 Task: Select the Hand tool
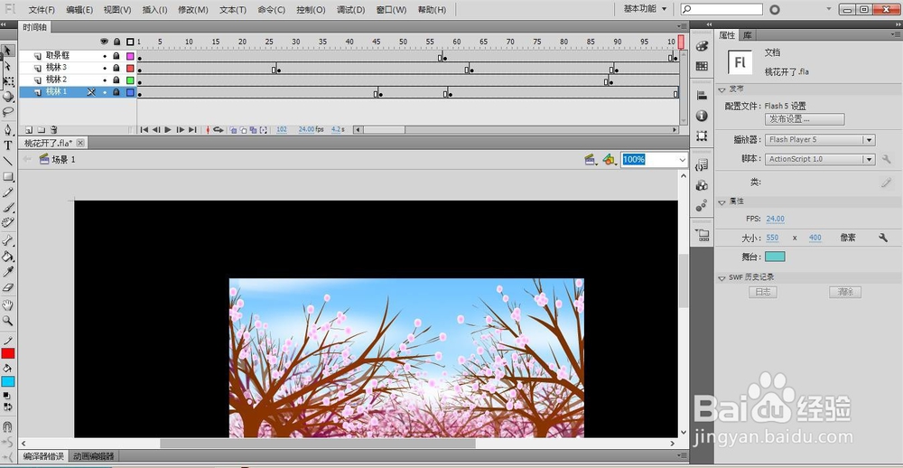tap(7, 304)
